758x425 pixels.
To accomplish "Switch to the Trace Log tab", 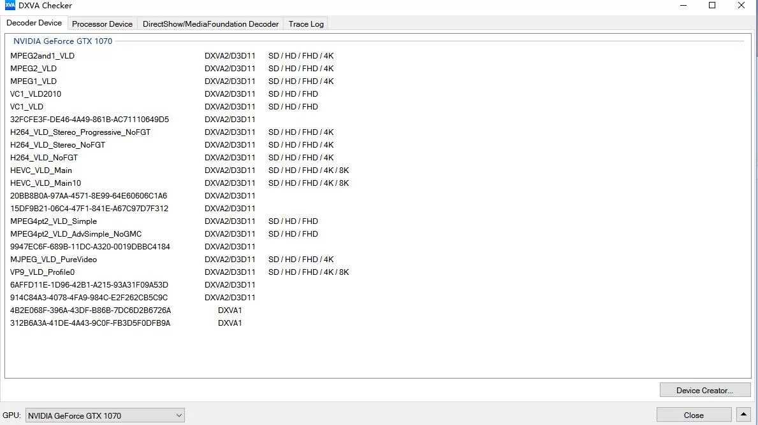I will tap(306, 24).
